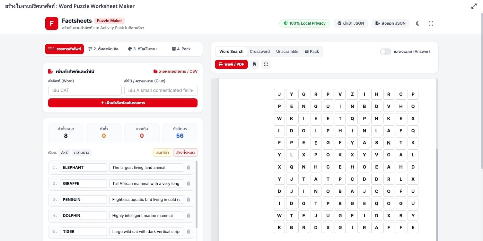Enable the Answer key toggle switch
Image resolution: width=483 pixels, height=241 pixels.
click(x=385, y=52)
